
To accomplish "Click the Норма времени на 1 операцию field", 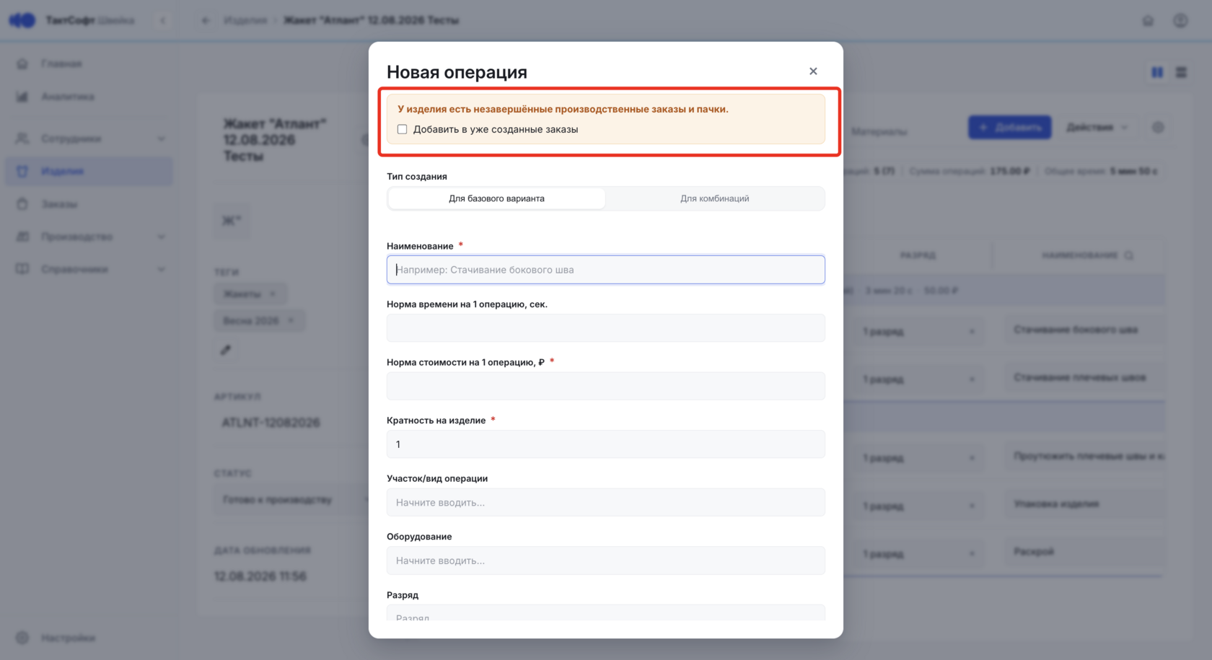I will [606, 328].
